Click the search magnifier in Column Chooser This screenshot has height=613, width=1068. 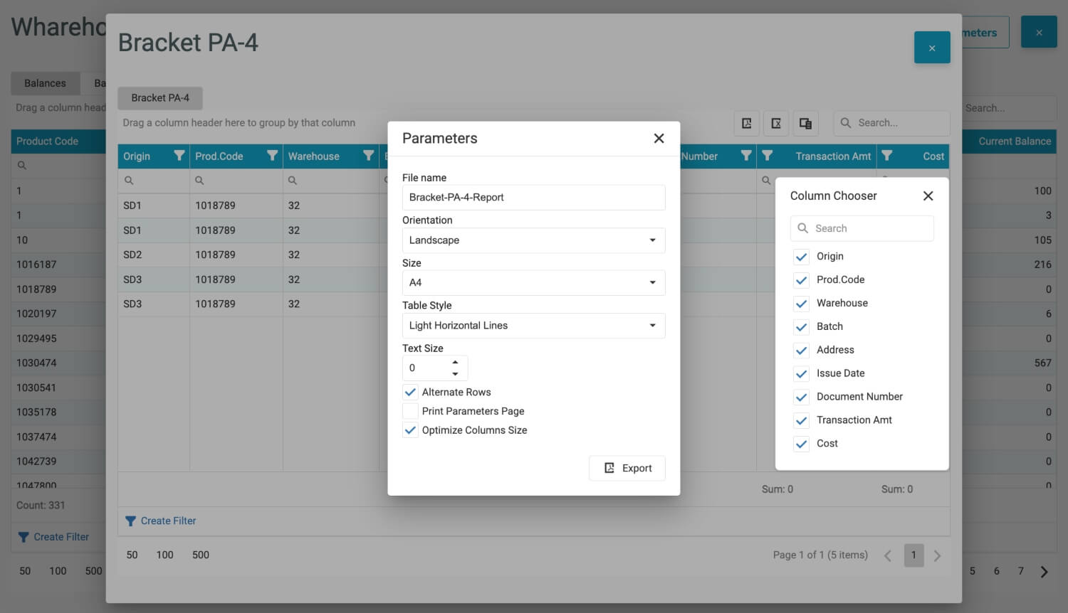pos(803,228)
